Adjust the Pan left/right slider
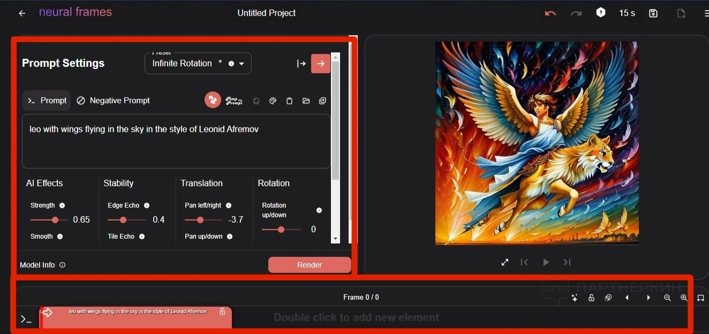The image size is (709, 334). tap(203, 220)
